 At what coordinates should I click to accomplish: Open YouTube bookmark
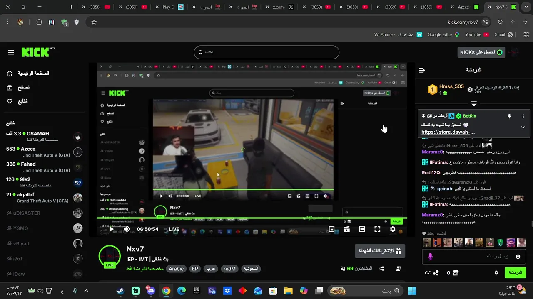(x=477, y=34)
